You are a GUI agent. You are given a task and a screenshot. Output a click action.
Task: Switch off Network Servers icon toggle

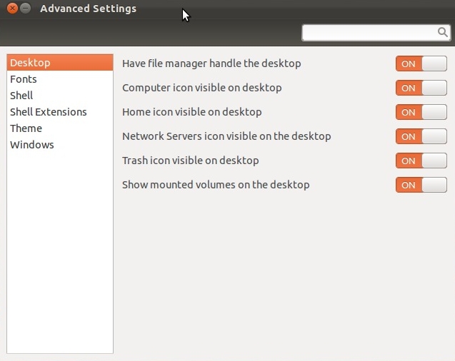tap(421, 136)
